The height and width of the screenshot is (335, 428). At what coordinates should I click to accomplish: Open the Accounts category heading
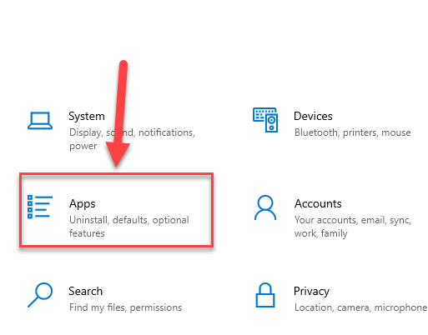click(x=318, y=203)
